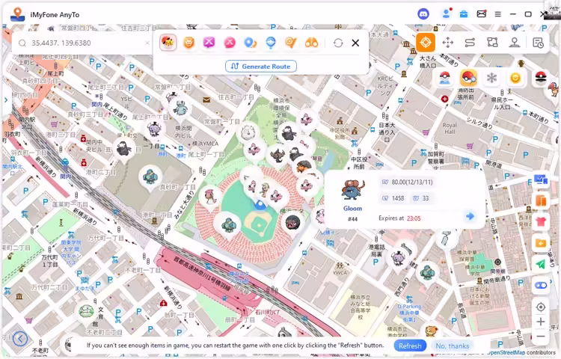The width and height of the screenshot is (561, 359).
Task: Dismiss the banner with No, thanks
Action: pyautogui.click(x=453, y=346)
